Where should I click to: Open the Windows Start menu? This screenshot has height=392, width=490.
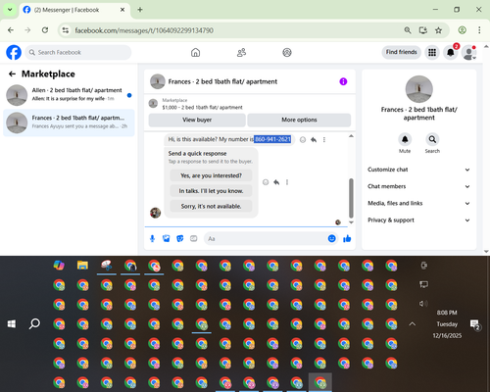[12, 324]
